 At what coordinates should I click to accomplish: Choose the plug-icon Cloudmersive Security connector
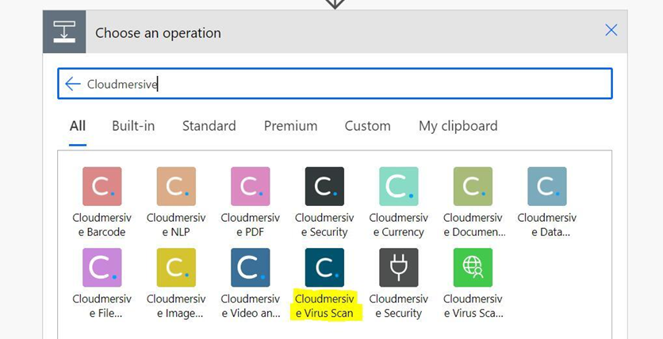click(399, 267)
